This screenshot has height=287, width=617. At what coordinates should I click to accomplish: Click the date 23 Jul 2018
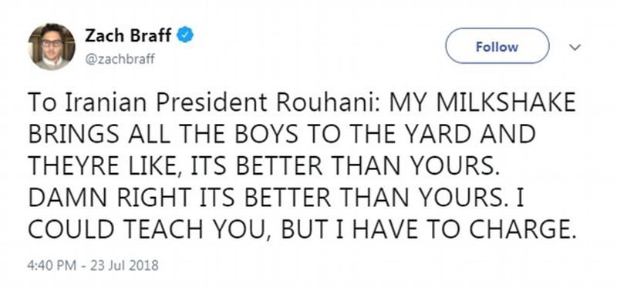pyautogui.click(x=124, y=265)
